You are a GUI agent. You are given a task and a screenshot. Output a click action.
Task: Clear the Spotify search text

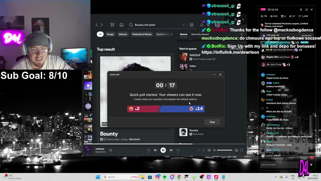pyautogui.click(x=183, y=25)
